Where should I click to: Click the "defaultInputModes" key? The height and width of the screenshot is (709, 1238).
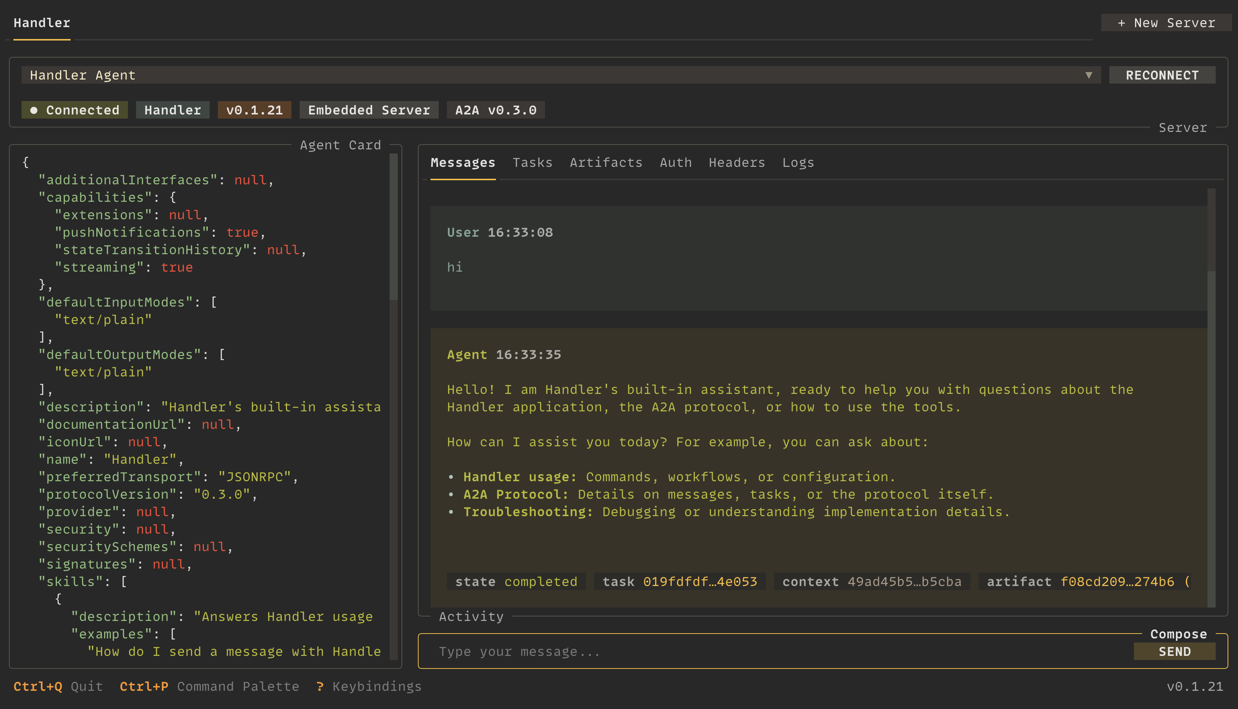[115, 302]
